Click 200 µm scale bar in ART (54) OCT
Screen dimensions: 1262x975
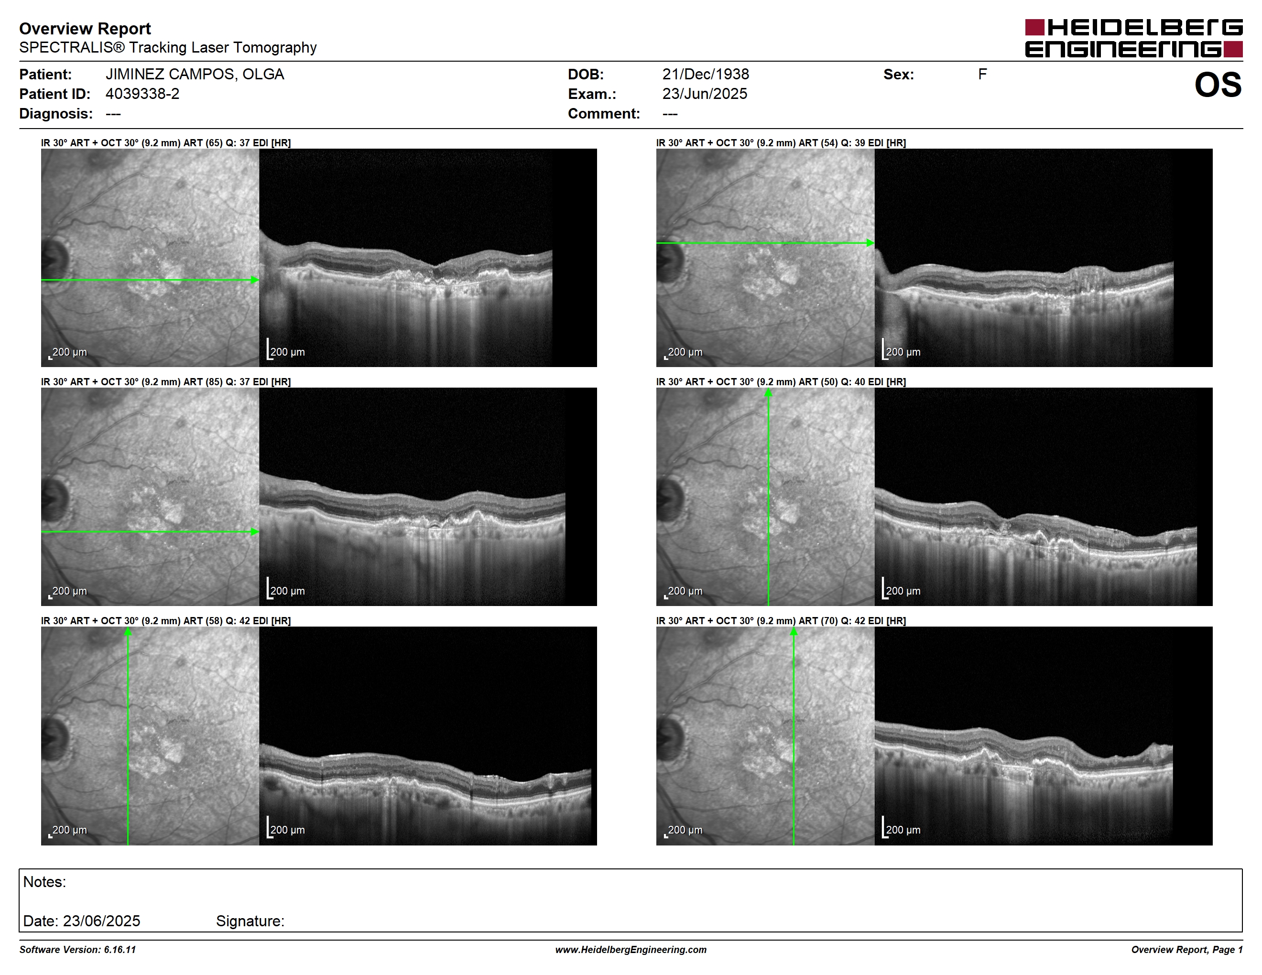click(x=901, y=349)
